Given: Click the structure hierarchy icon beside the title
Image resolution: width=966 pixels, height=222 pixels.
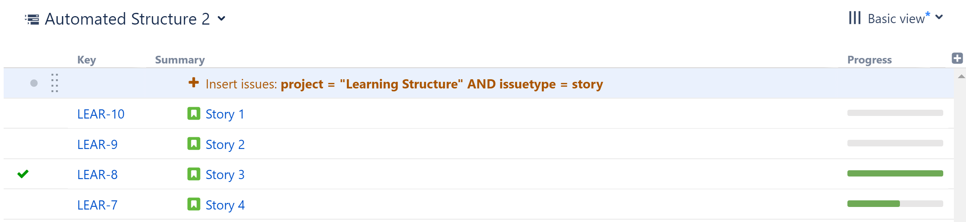Looking at the screenshot, I should click(x=32, y=18).
